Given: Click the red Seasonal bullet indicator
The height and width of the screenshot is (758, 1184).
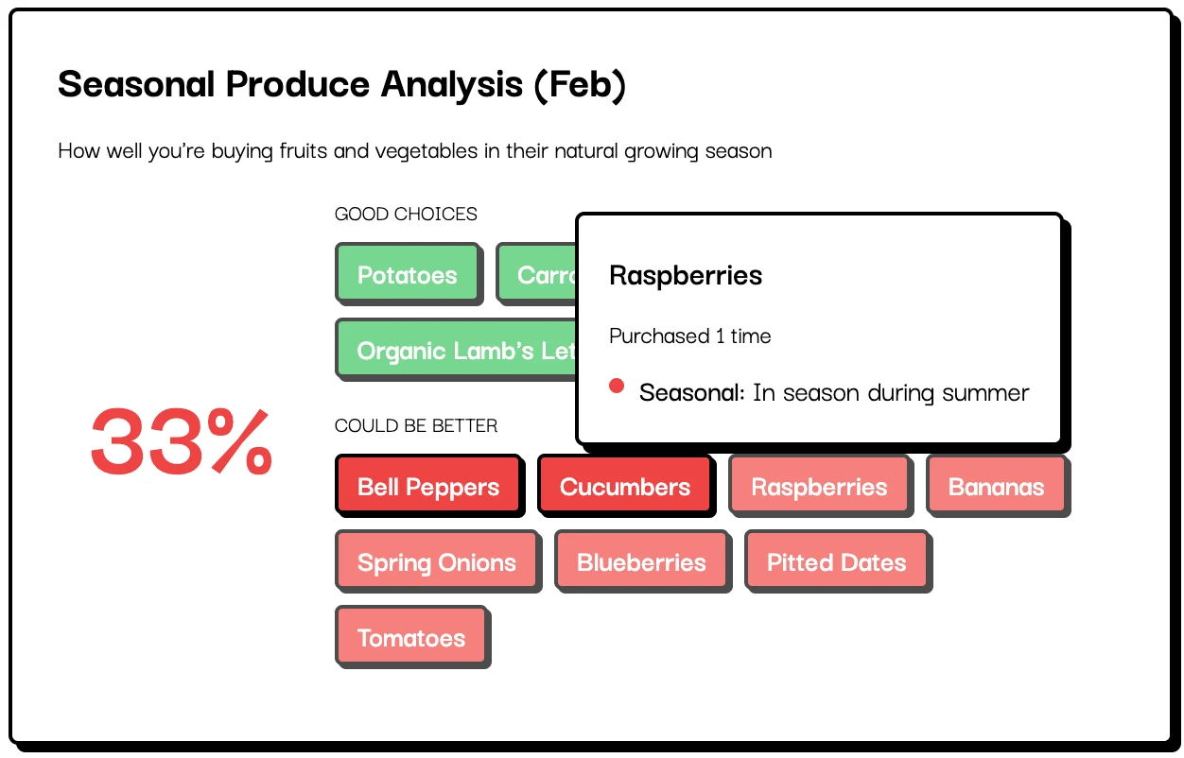Looking at the screenshot, I should (618, 385).
